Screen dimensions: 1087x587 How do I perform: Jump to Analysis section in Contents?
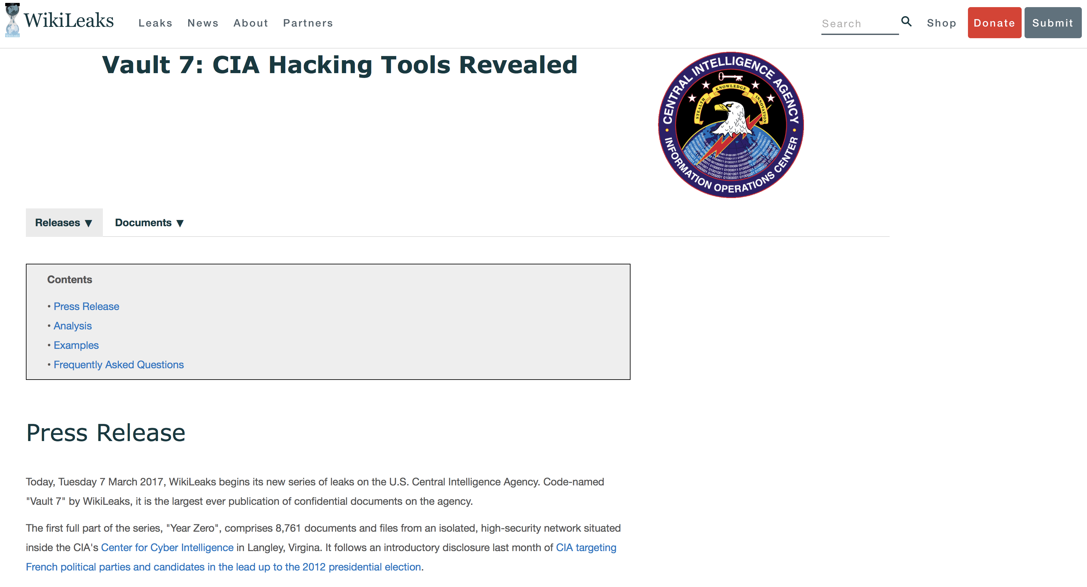(72, 326)
